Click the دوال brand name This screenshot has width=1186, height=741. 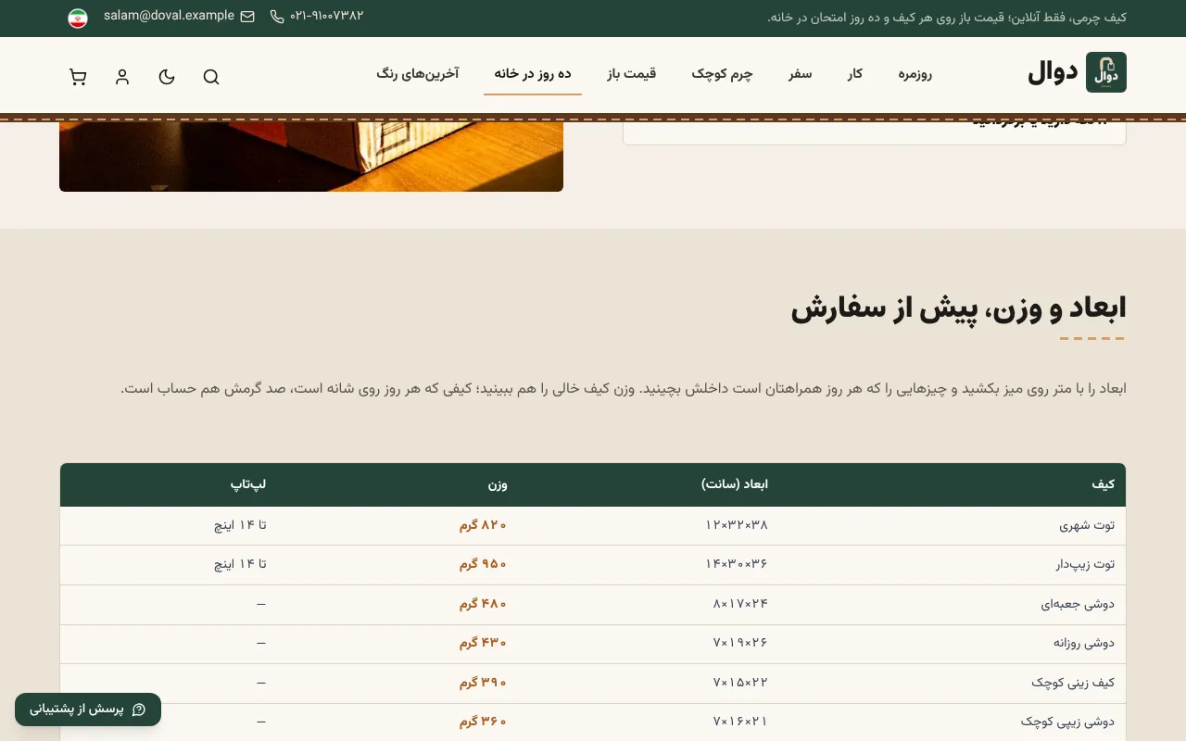(x=1052, y=72)
